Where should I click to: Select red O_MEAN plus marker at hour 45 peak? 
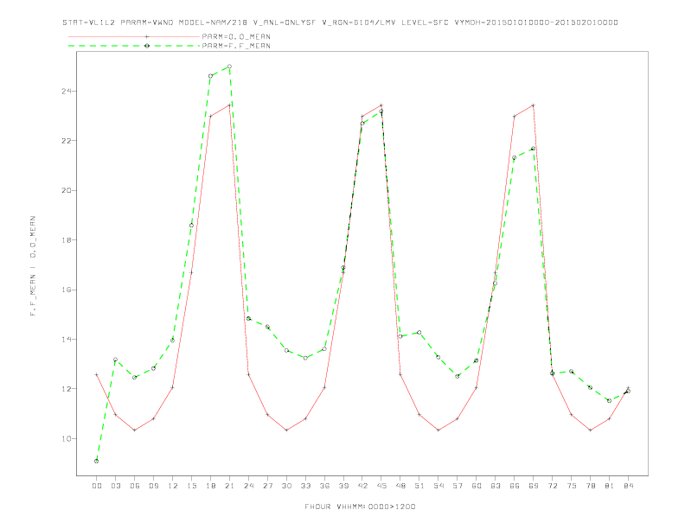point(381,105)
